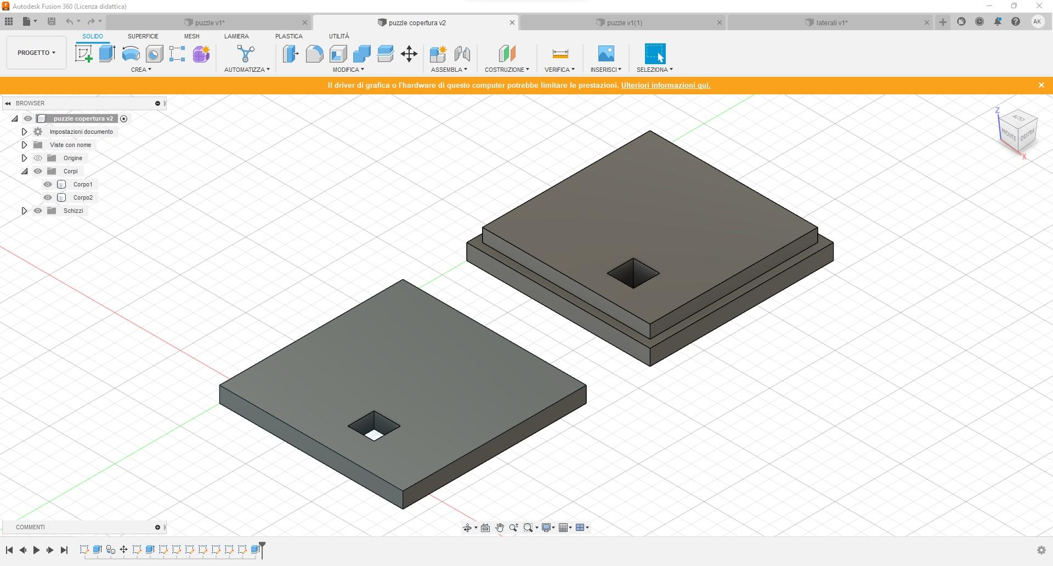
Task: Open the SELEZIONA dropdown menu
Action: 654,70
